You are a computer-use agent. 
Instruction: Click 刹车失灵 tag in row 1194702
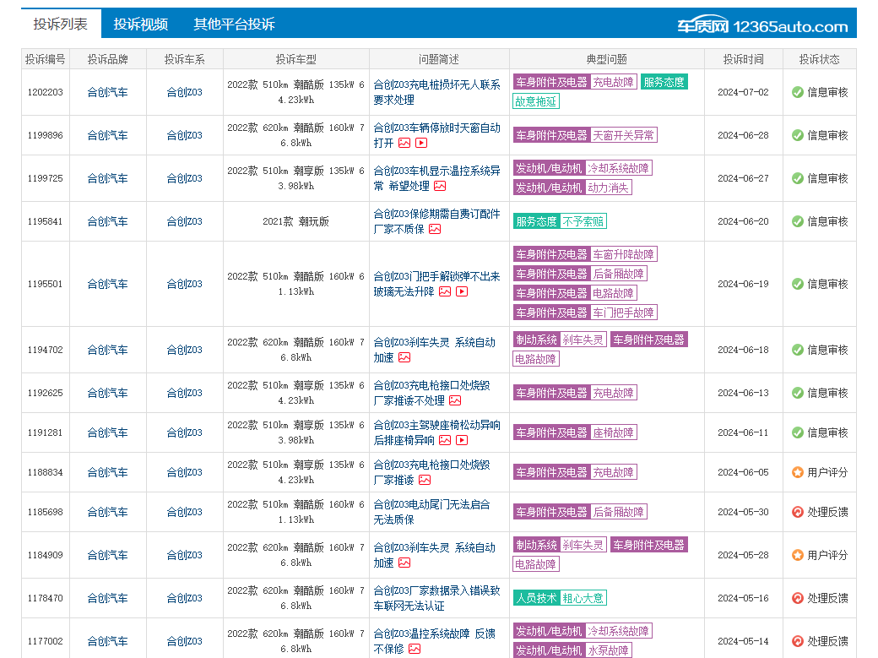(x=583, y=340)
